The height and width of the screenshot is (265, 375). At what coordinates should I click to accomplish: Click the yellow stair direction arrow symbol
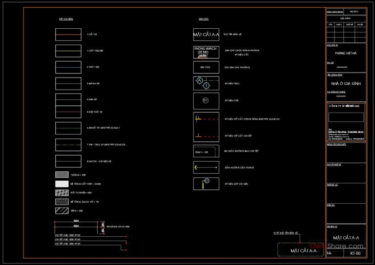click(x=206, y=168)
